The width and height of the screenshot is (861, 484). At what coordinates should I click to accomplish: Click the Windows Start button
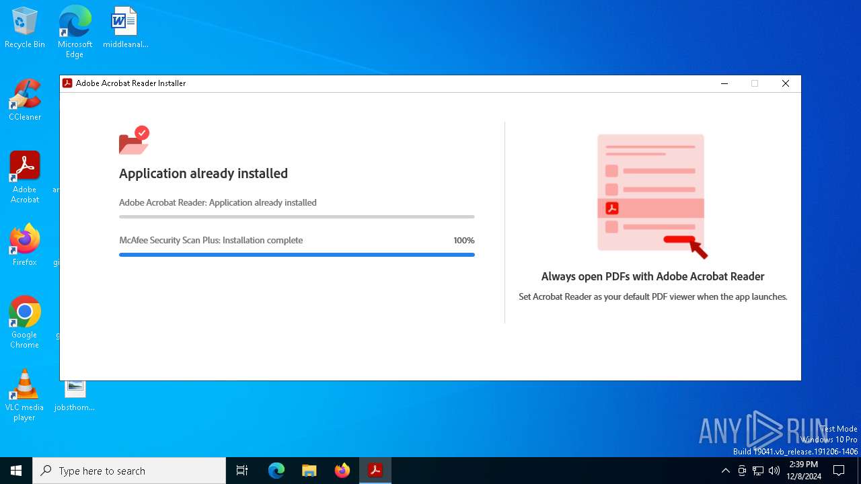pyautogui.click(x=16, y=471)
